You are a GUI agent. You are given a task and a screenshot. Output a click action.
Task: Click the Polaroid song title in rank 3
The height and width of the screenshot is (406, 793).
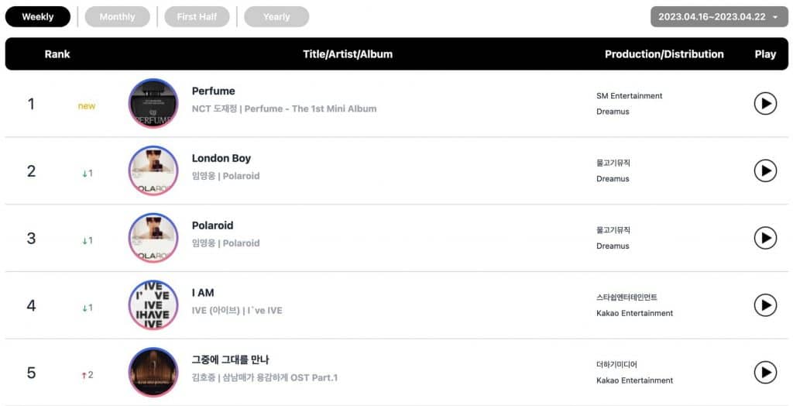[212, 225]
